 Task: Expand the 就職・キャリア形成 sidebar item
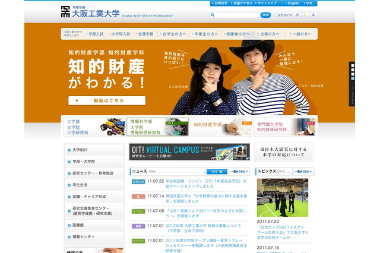point(94,197)
